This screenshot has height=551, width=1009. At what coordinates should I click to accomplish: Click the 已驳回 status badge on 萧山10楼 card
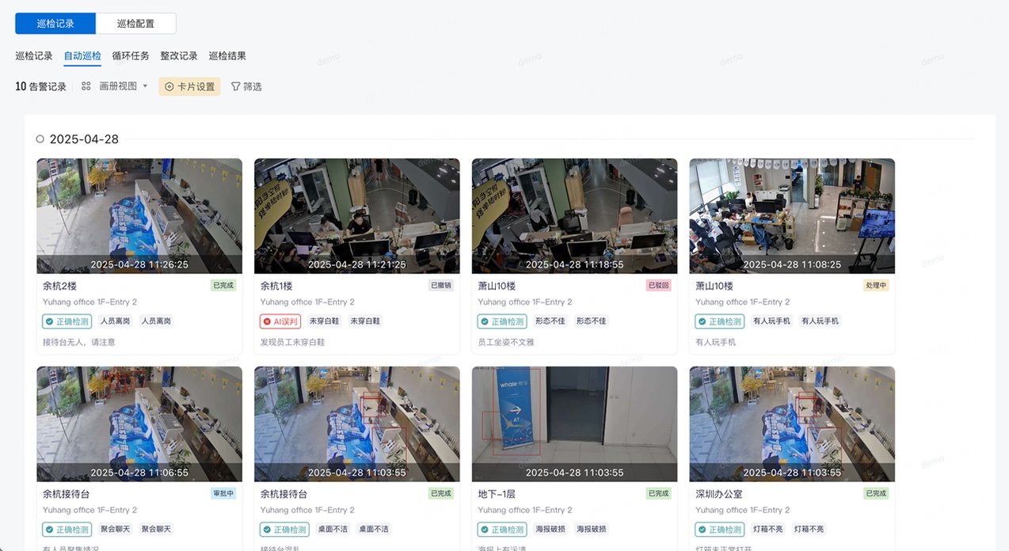(x=658, y=286)
